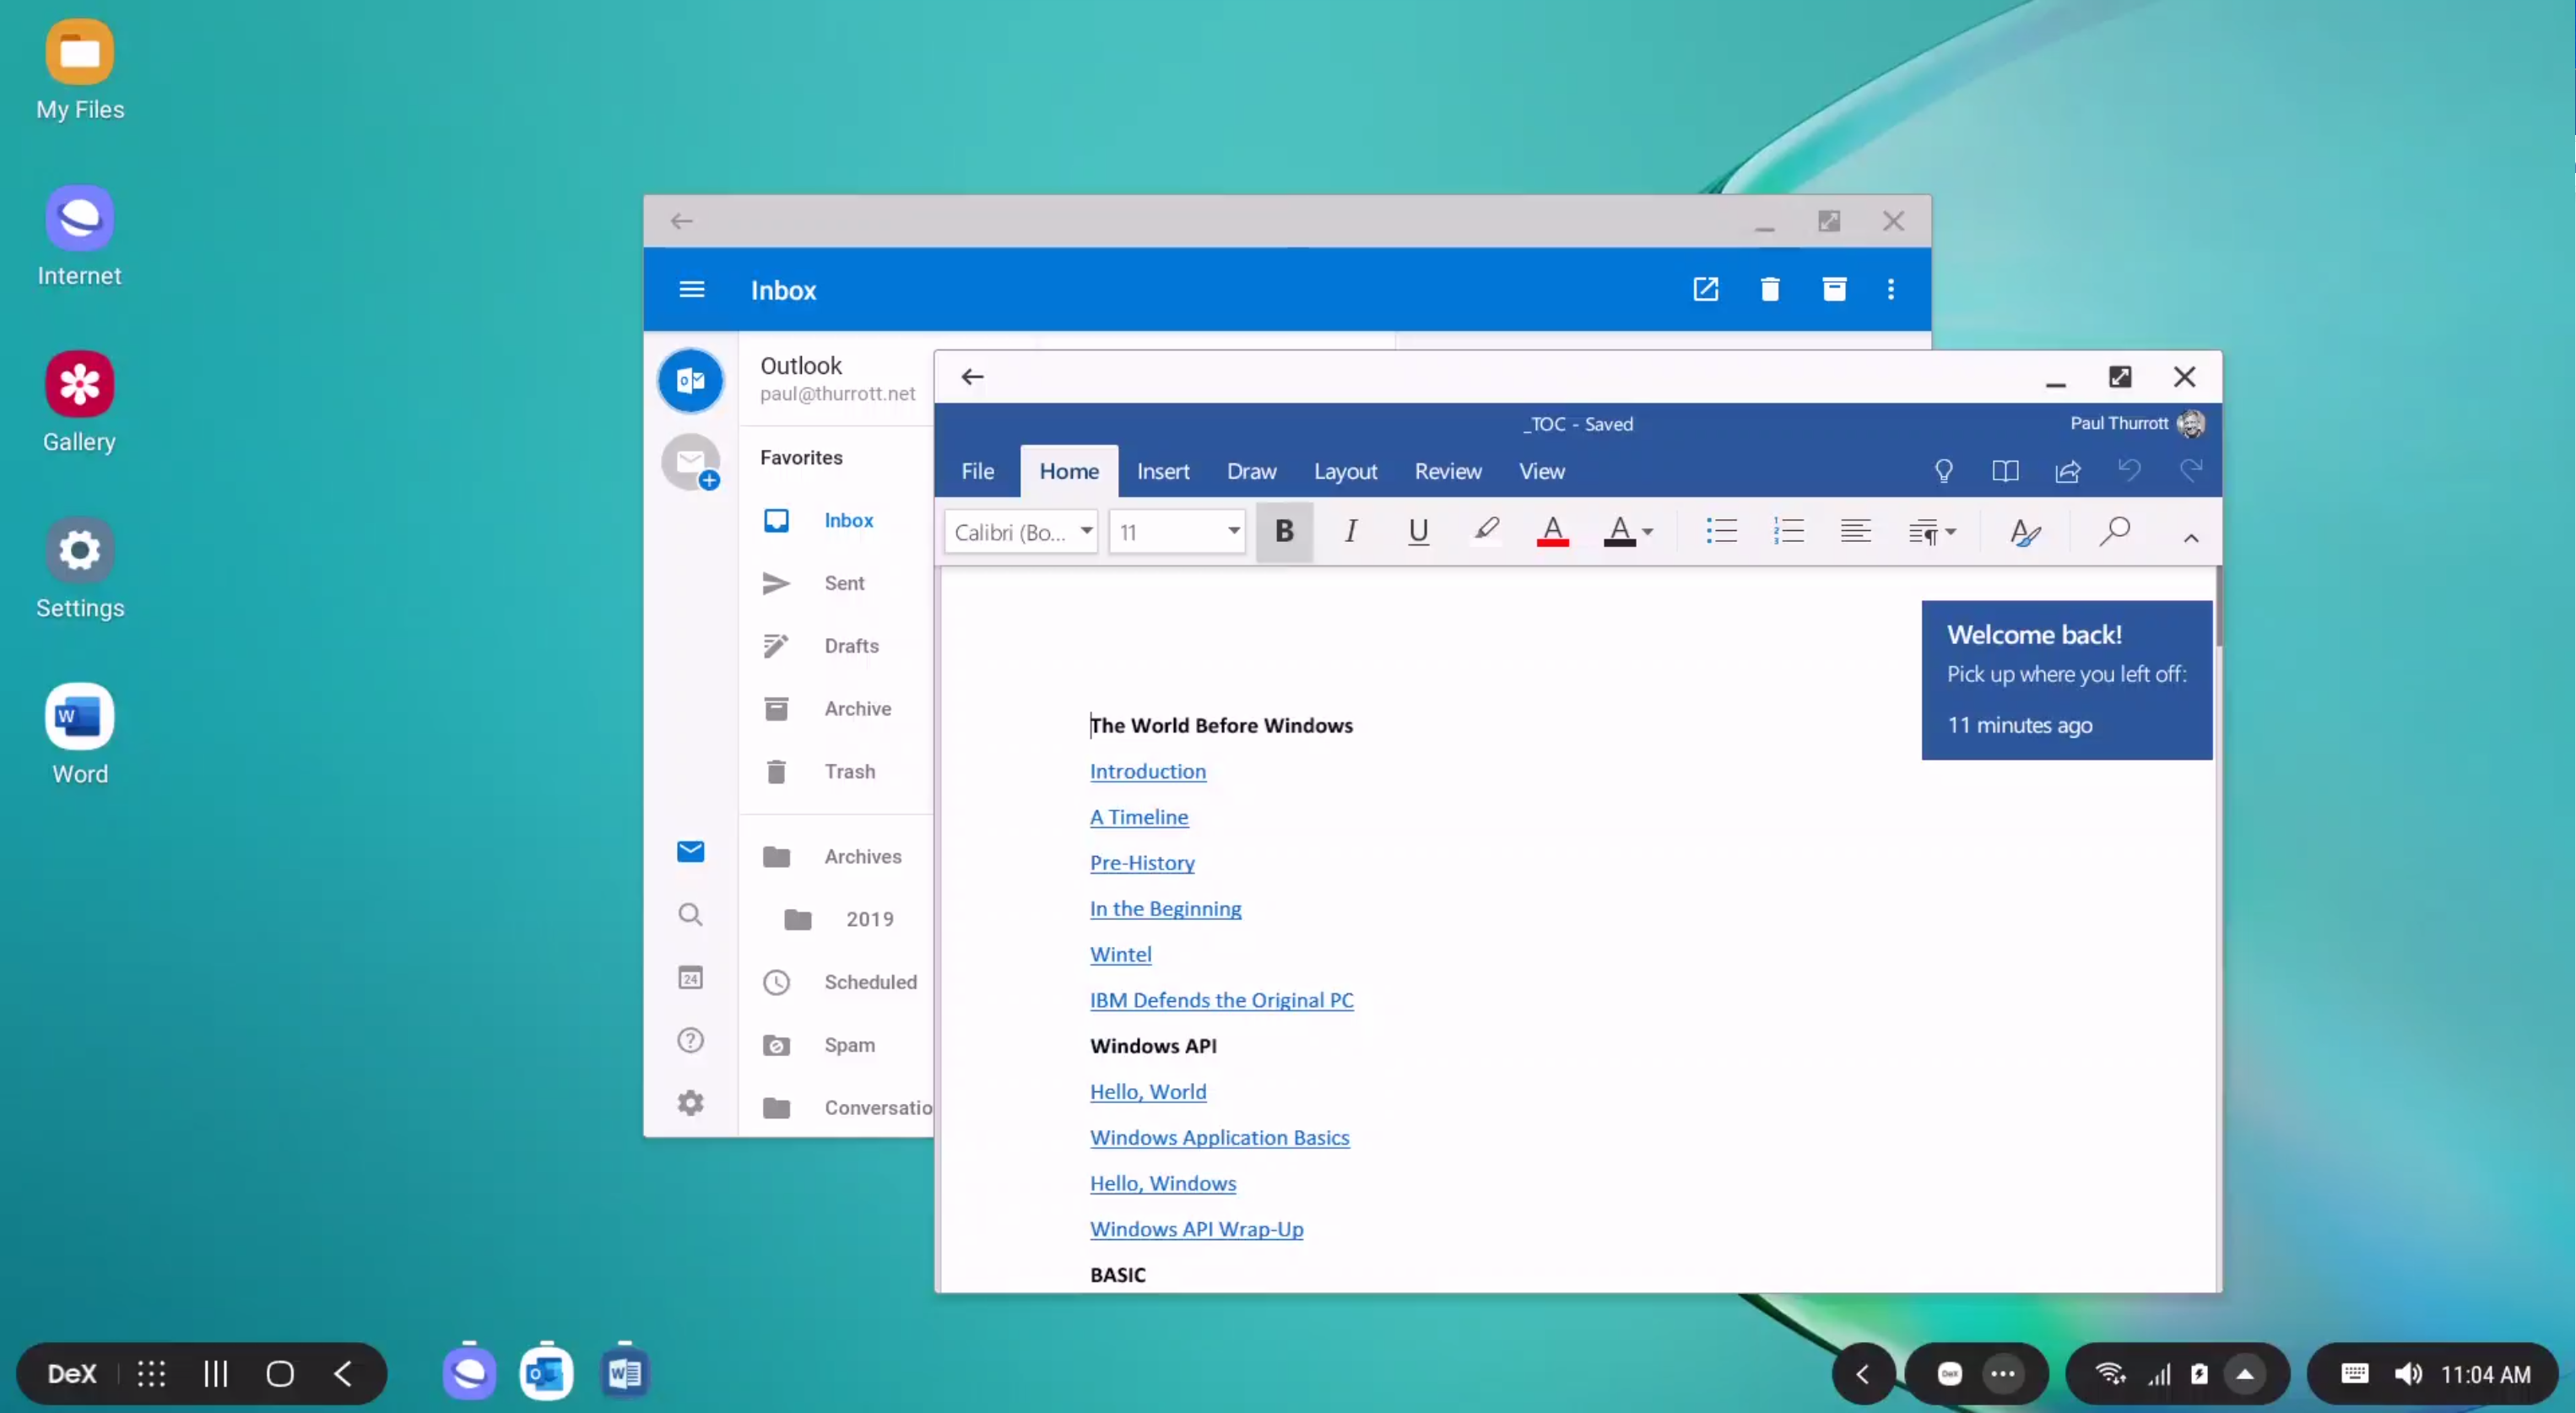Open the Outlook help question mark icon
Screen dimensions: 2576x1413
tap(690, 1041)
